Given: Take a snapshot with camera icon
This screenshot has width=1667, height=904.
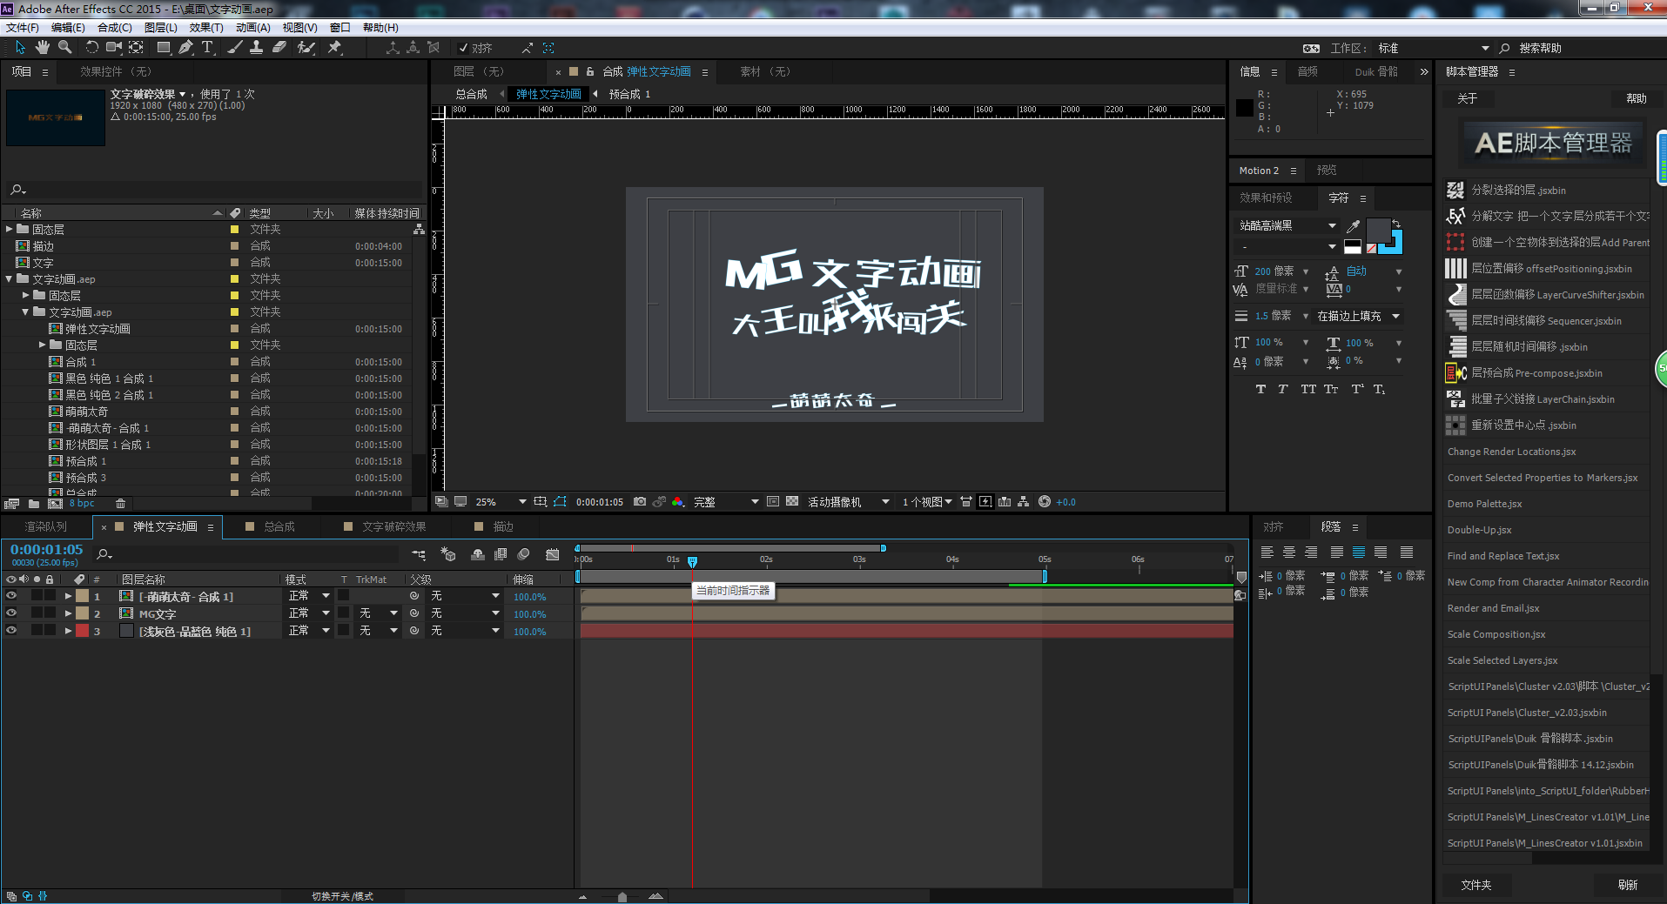Looking at the screenshot, I should pyautogui.click(x=640, y=502).
